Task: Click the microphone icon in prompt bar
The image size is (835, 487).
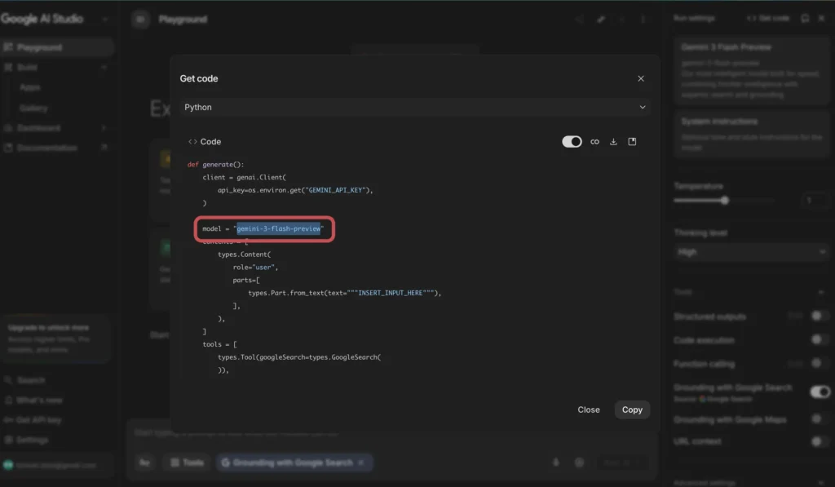Action: coord(556,463)
